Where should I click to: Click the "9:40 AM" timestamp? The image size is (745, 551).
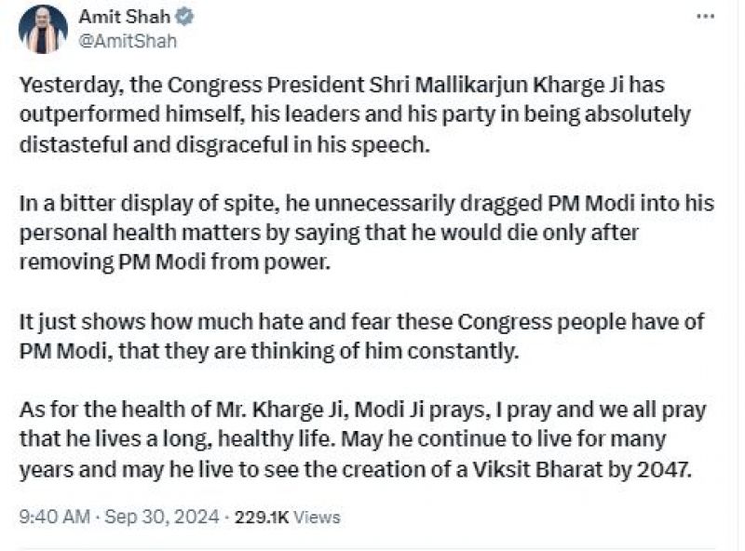pos(52,517)
